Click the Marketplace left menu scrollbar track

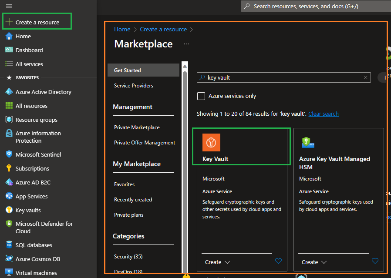(185, 172)
